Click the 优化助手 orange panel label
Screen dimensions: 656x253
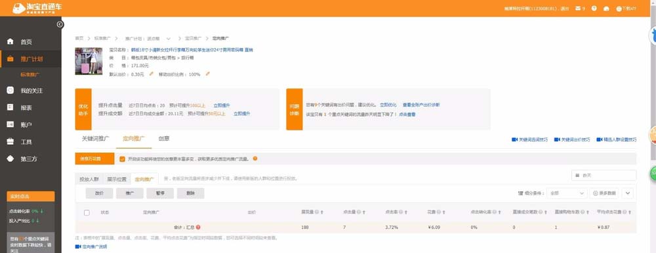pyautogui.click(x=83, y=109)
